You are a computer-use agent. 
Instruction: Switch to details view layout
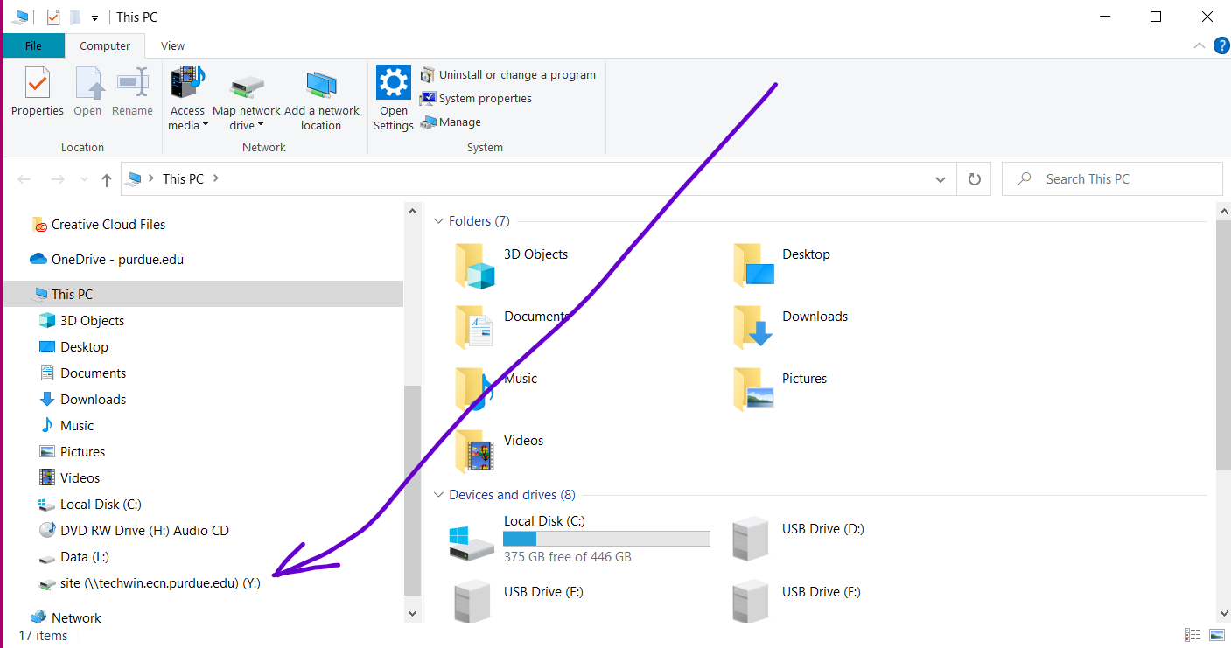1193,635
